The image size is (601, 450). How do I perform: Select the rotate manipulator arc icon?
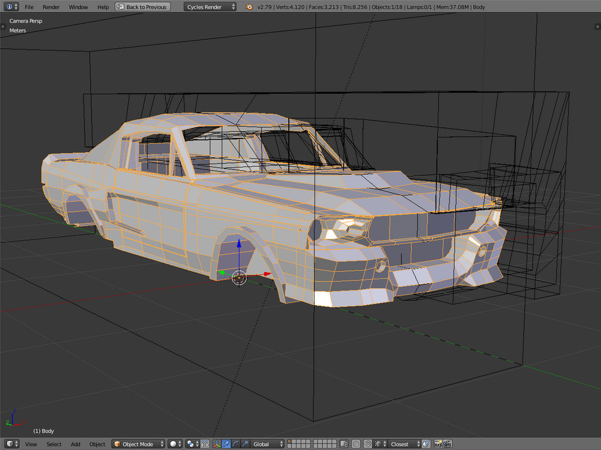(235, 444)
